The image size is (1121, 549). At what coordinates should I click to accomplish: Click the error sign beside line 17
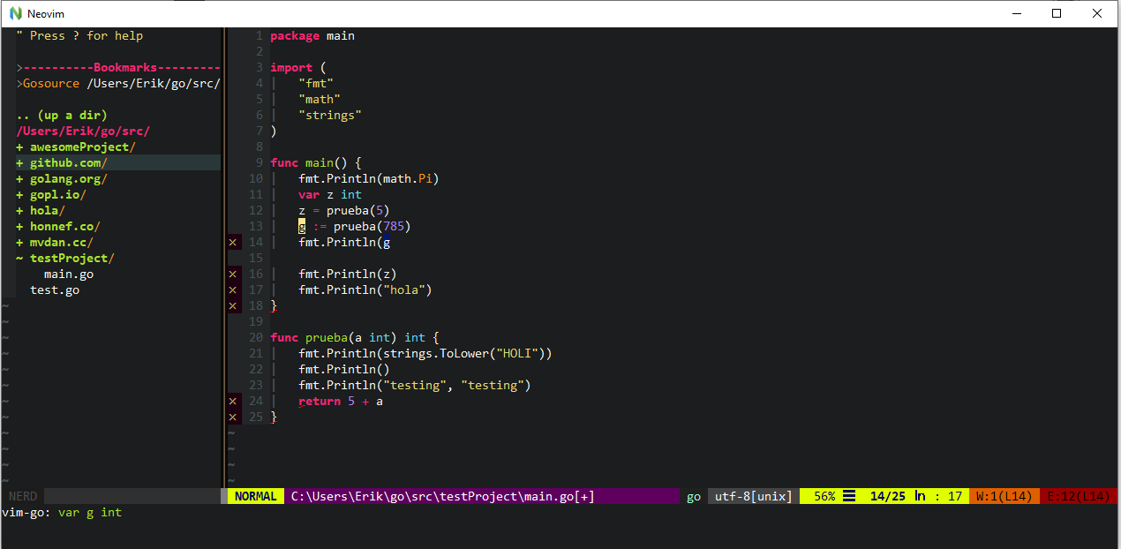pyautogui.click(x=233, y=290)
